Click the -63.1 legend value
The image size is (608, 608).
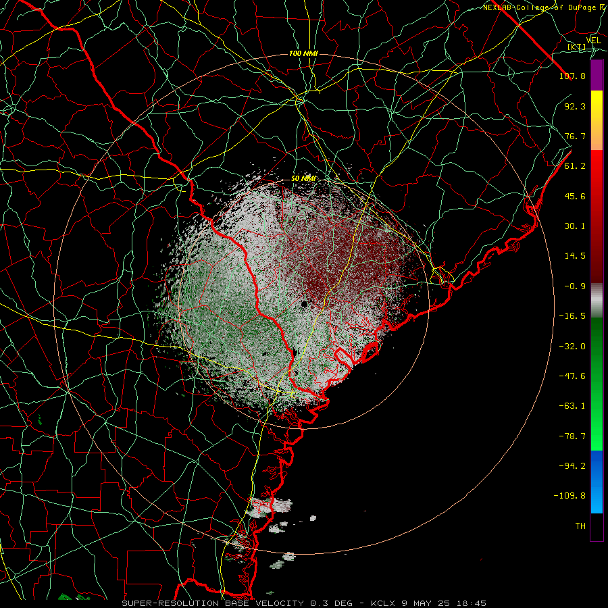[x=572, y=406]
